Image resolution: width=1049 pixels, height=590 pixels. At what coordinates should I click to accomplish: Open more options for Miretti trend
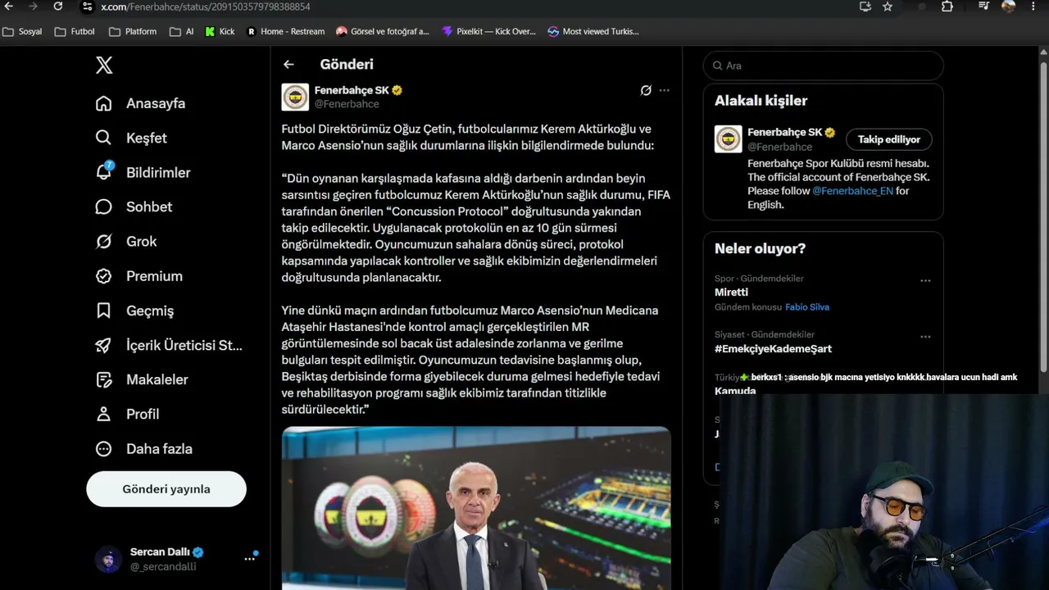coord(925,280)
